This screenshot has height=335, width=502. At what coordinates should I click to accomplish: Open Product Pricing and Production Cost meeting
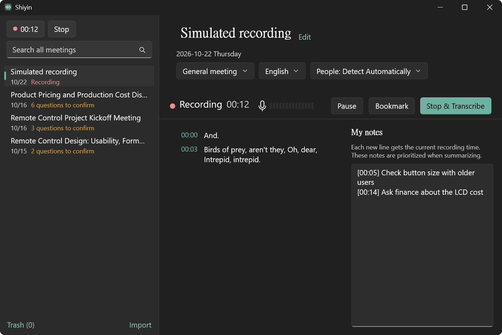79,99
